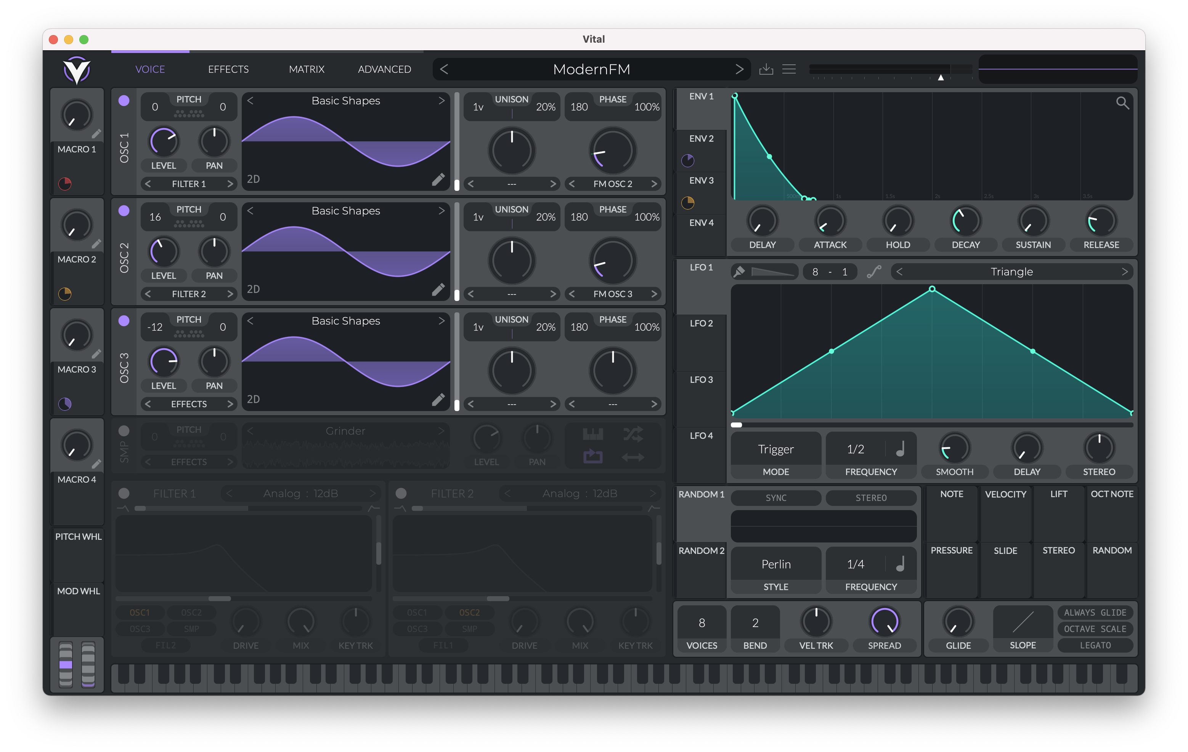The image size is (1188, 752).
Task: Click the OSC 2 wavetable edit pencil
Action: pyautogui.click(x=438, y=289)
